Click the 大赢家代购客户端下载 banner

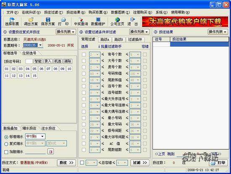pyautogui.click(x=185, y=22)
